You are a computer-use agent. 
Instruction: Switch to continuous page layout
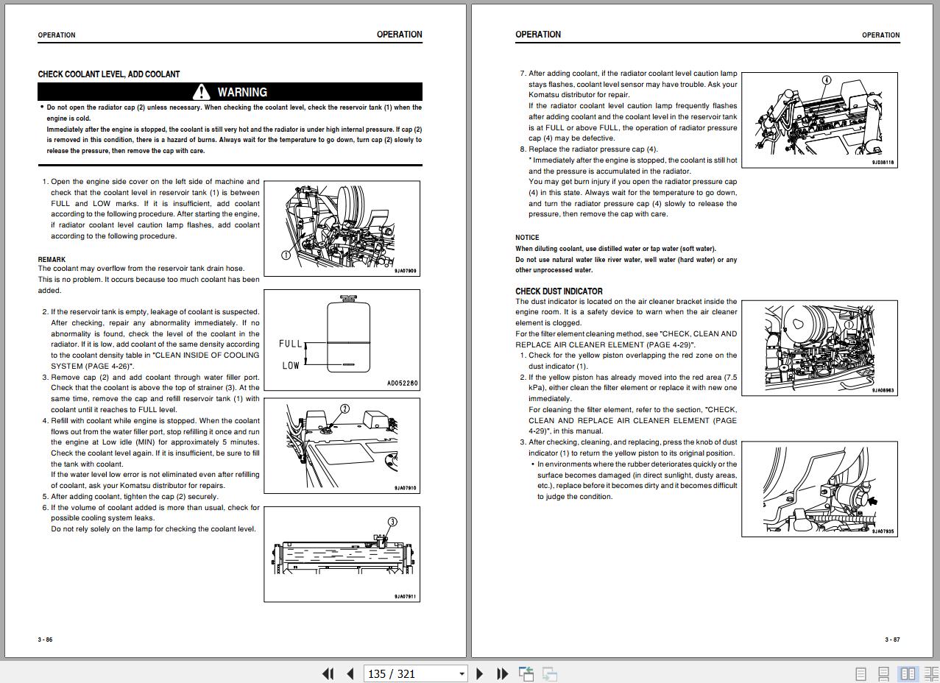pyautogui.click(x=884, y=673)
